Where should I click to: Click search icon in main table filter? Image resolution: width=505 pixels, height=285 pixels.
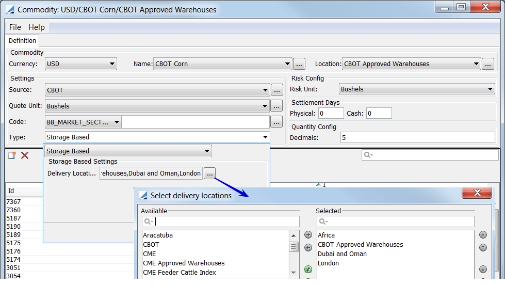tap(368, 155)
